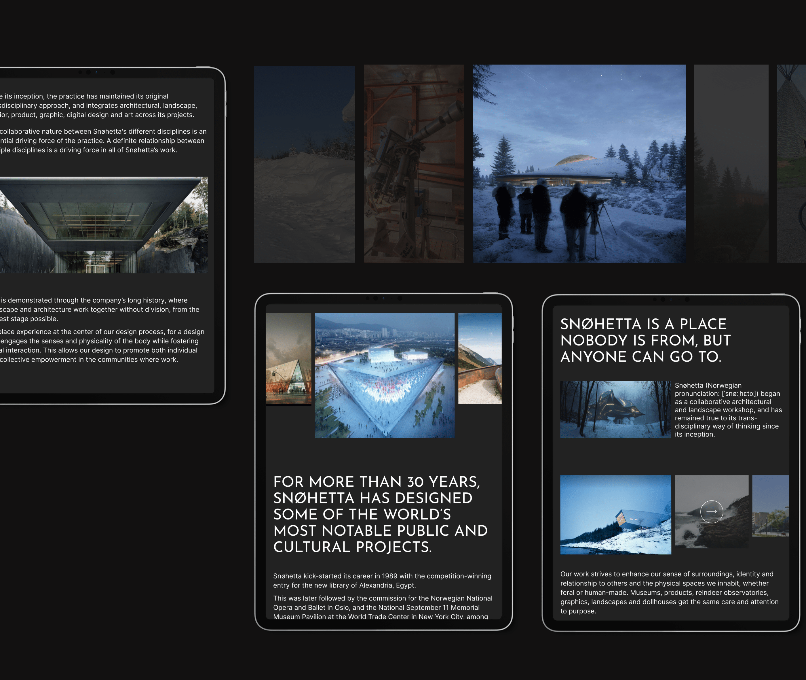
Task: Click the 'Our work strives to enhance' paragraph
Action: [x=669, y=592]
